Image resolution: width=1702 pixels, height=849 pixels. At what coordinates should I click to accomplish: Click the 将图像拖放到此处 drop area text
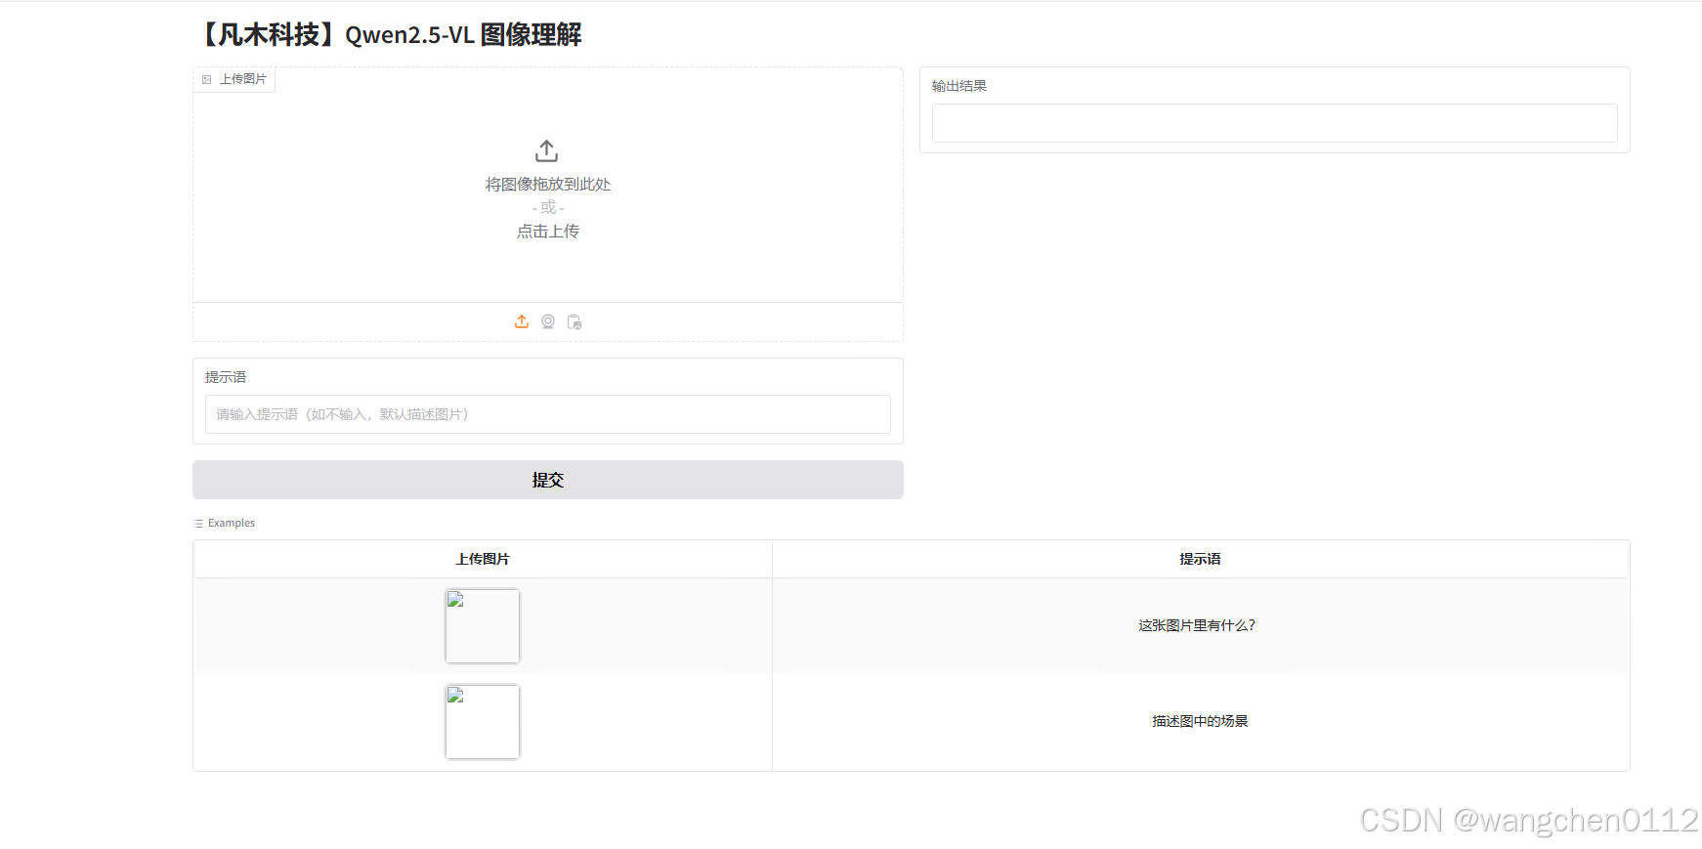pos(548,185)
